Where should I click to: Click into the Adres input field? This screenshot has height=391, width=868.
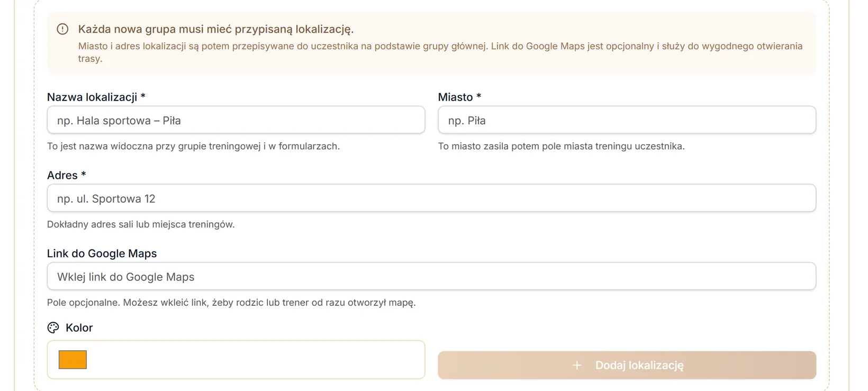click(431, 198)
